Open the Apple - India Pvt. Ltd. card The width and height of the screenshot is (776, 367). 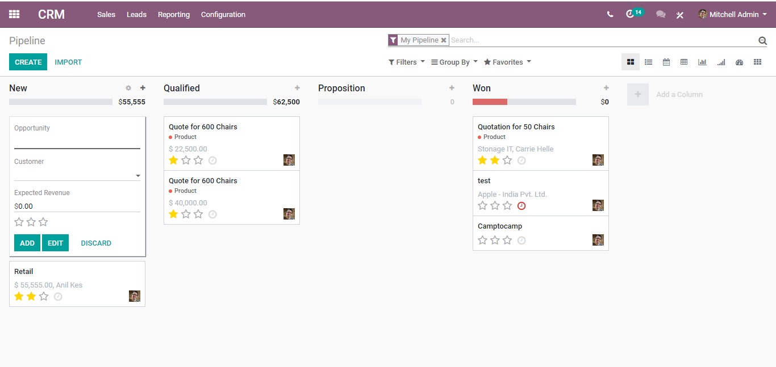point(541,193)
